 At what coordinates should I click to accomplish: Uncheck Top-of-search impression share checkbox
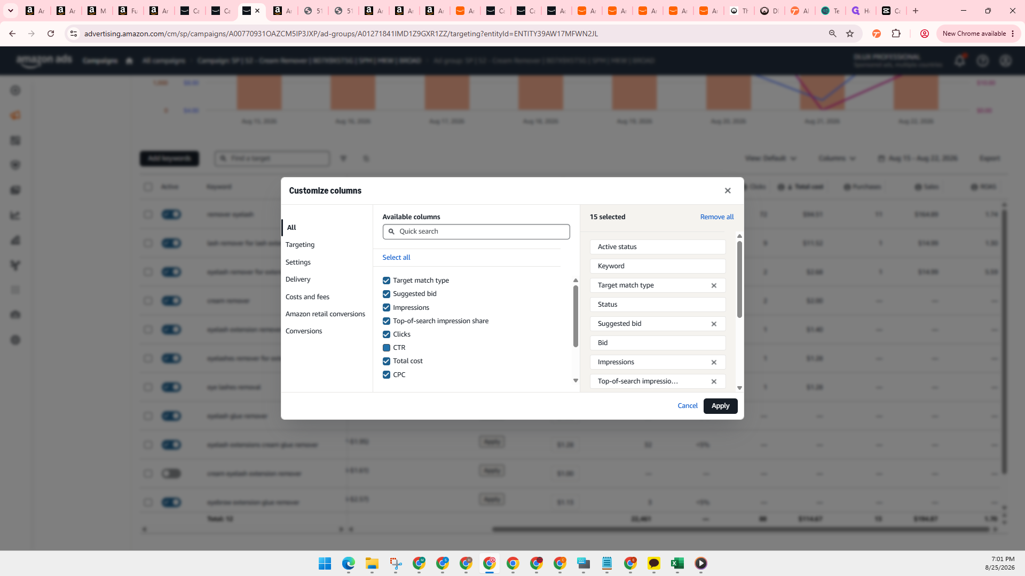(387, 321)
